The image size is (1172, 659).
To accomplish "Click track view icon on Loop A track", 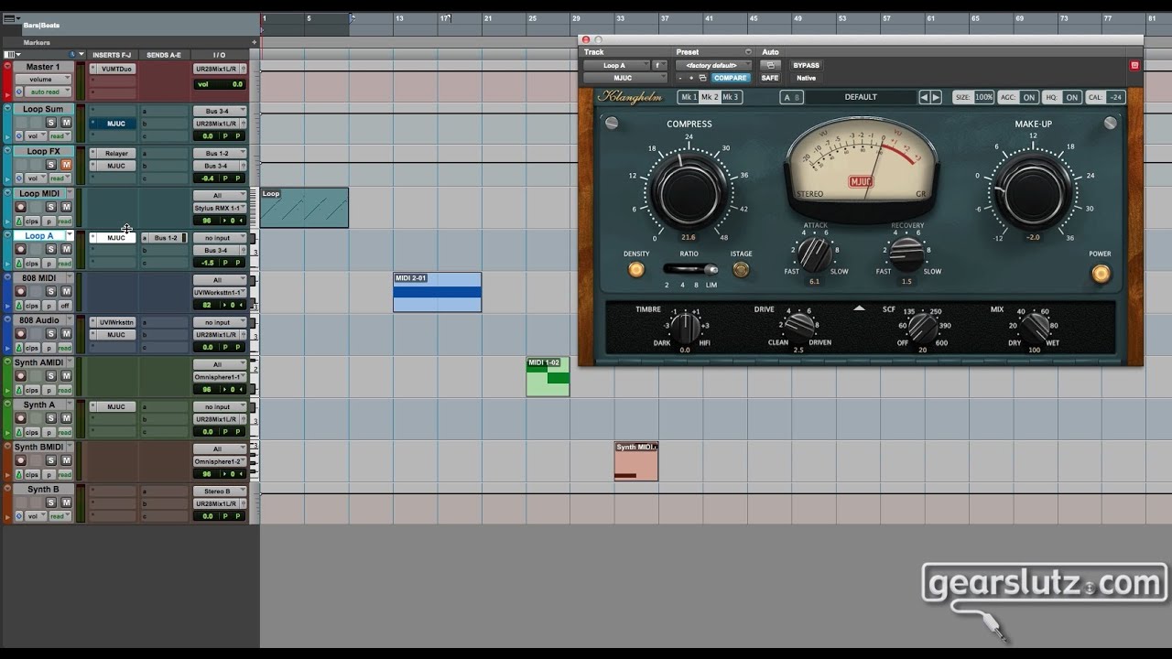I will (19, 263).
